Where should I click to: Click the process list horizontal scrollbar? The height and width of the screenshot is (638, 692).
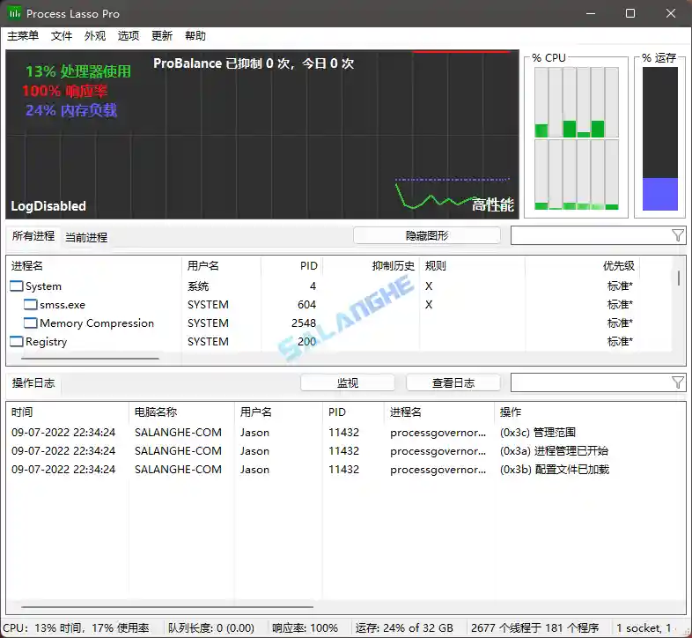[90, 359]
